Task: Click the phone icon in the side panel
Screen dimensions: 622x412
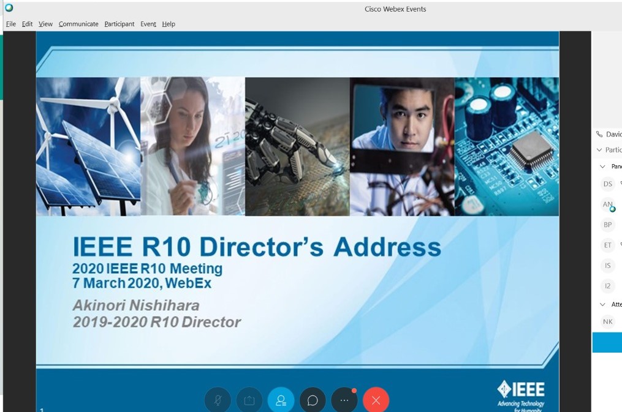Action: tap(599, 134)
